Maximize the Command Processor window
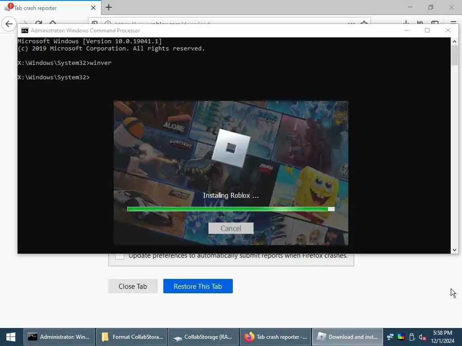462x346 pixels. [427, 30]
